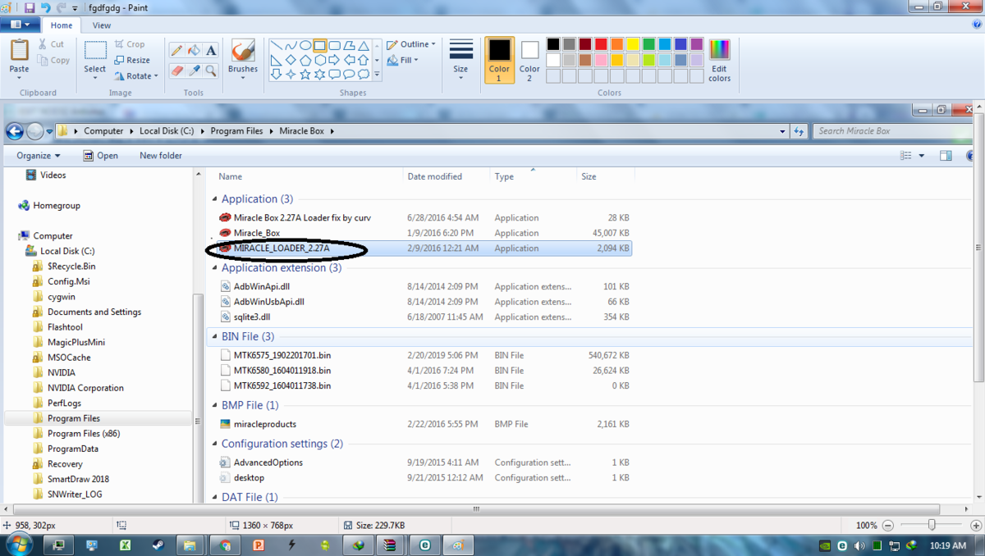This screenshot has height=556, width=985.
Task: Open Excel from the taskbar
Action: click(x=125, y=545)
